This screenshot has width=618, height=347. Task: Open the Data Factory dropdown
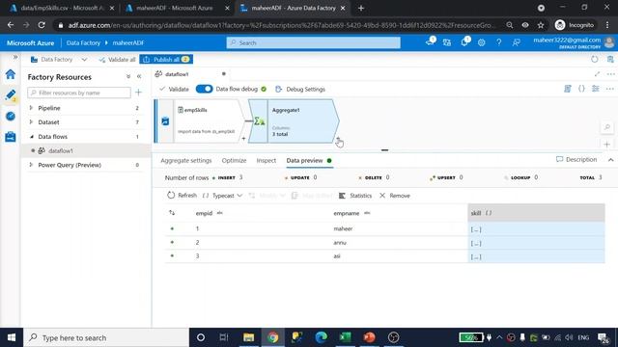[59, 60]
